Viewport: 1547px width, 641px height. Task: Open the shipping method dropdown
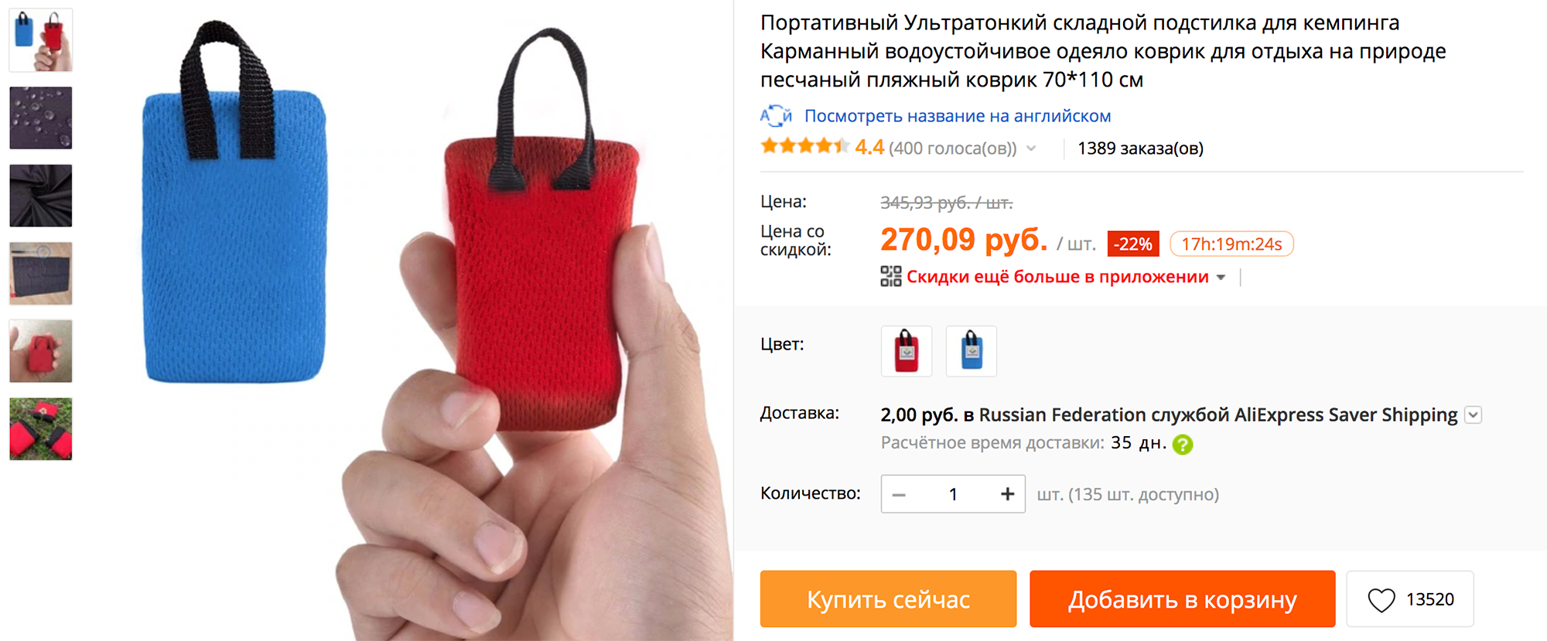tap(1474, 415)
